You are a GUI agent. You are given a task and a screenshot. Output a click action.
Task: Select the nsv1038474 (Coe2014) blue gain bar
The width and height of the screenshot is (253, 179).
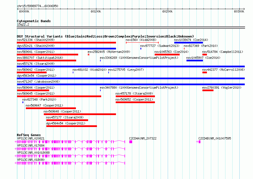pyautogui.click(x=188, y=43)
